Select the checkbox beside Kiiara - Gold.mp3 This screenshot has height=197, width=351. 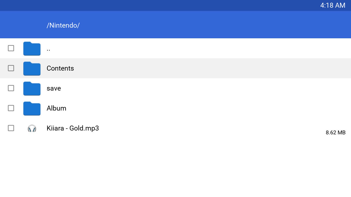click(x=11, y=128)
